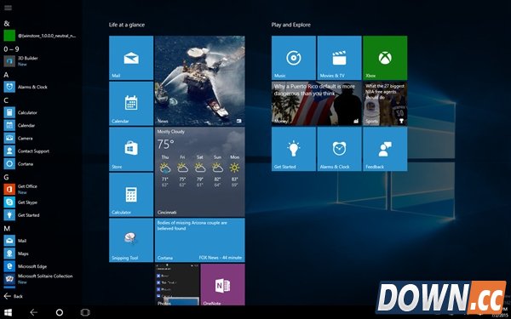511x319 pixels.
Task: Jump using the '0 – 9' letter header
Action: coord(11,49)
